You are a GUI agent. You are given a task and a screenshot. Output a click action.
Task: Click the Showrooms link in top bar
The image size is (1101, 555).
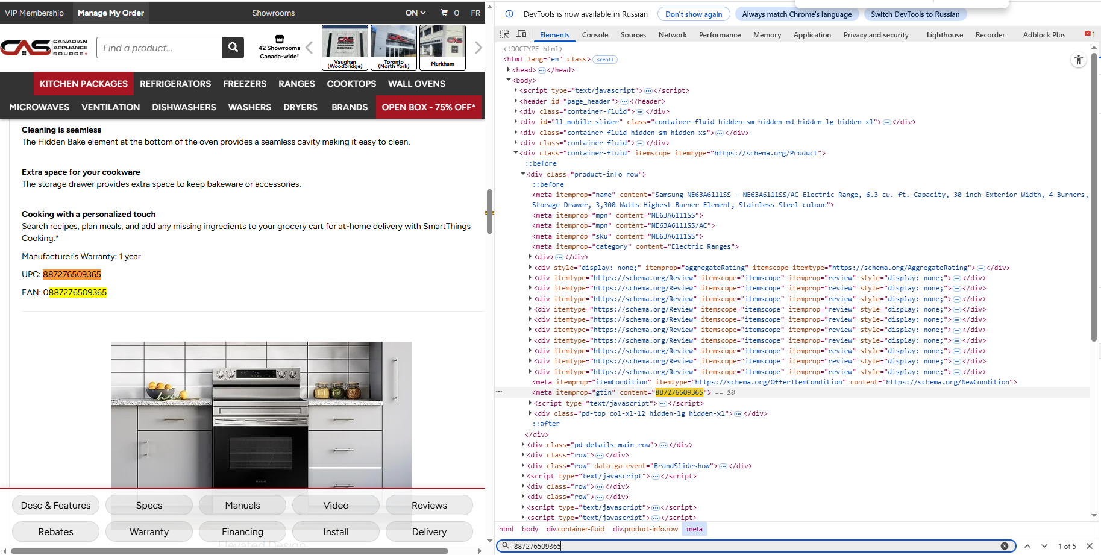pyautogui.click(x=273, y=13)
